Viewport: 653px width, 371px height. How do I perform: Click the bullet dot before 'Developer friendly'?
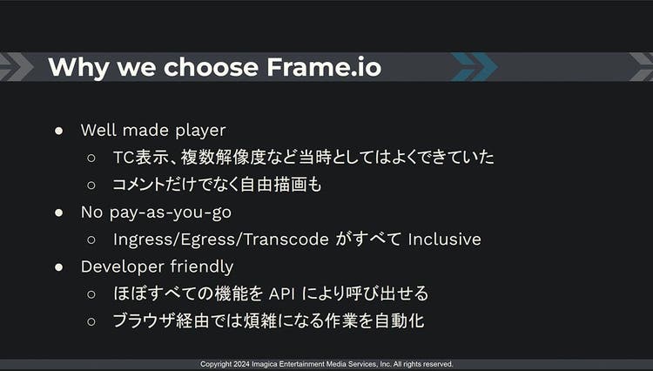click(58, 267)
